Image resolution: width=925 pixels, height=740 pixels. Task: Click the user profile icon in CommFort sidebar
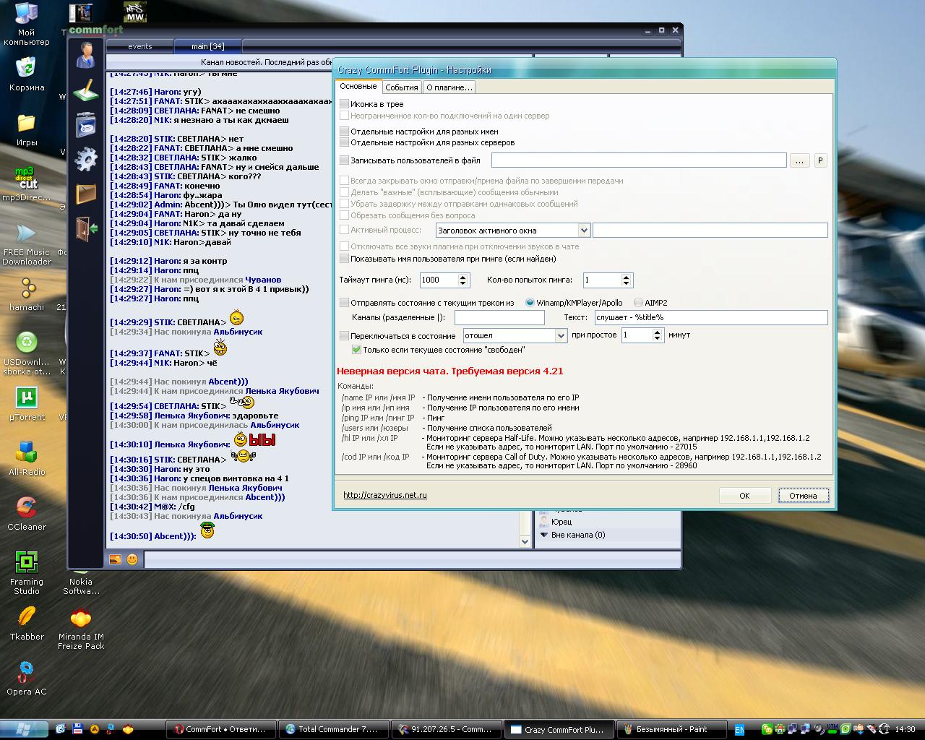pos(86,55)
